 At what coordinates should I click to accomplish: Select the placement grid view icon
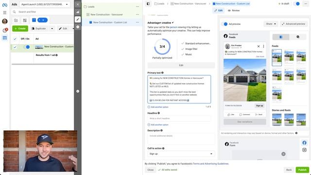click(x=281, y=37)
